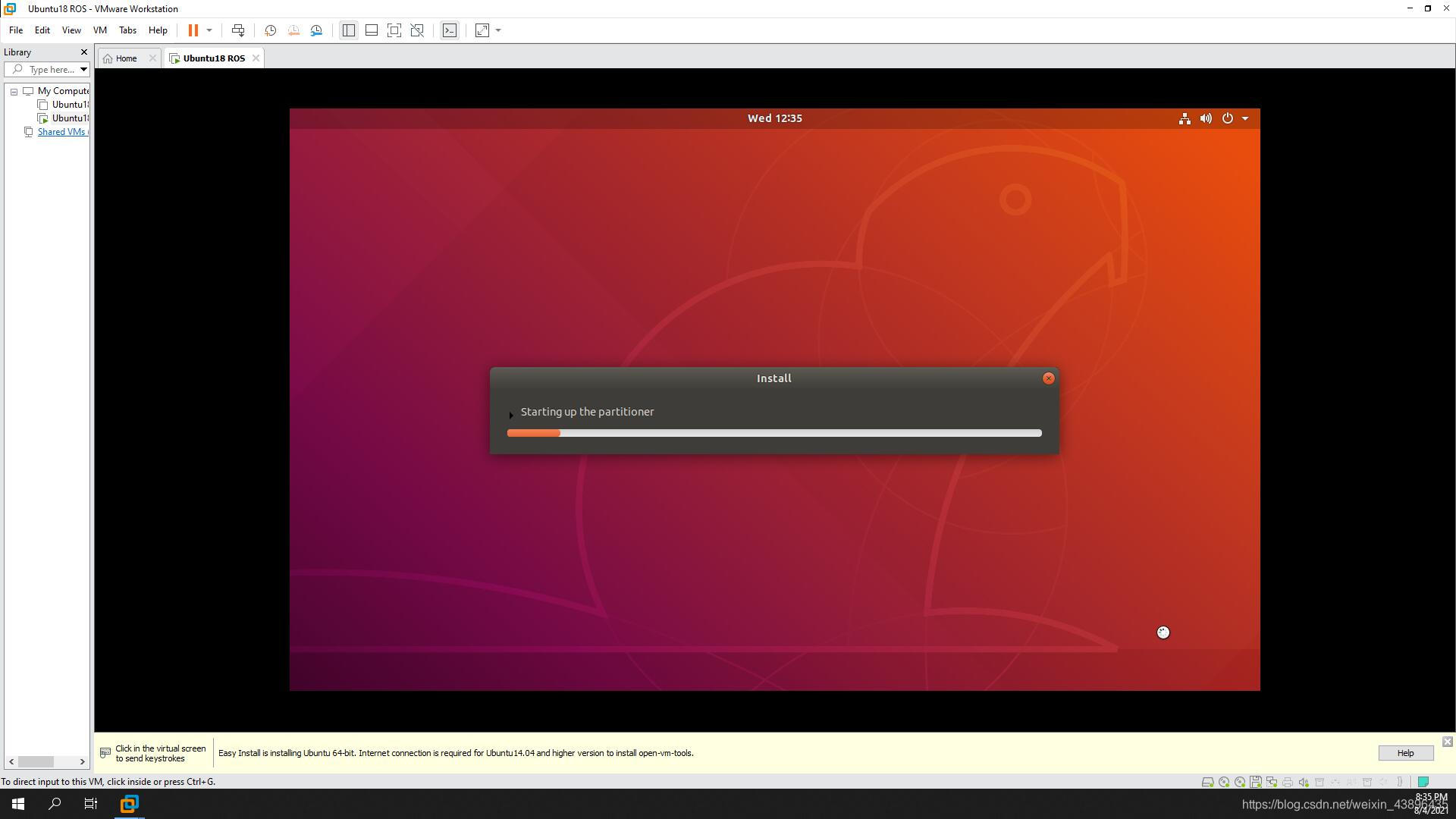The image size is (1456, 819).
Task: Open the Edit menu
Action: click(x=42, y=30)
